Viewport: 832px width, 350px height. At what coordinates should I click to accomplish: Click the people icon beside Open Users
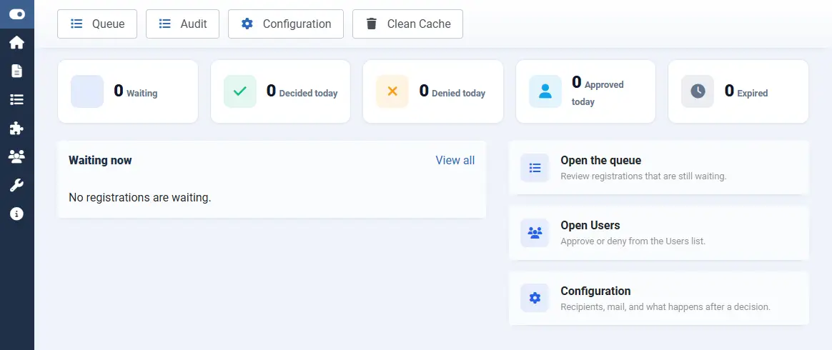click(535, 233)
